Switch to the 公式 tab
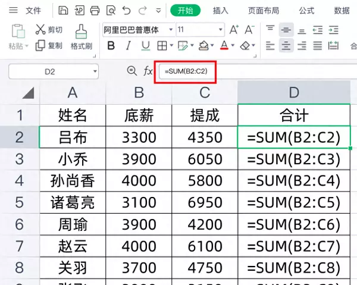Viewport: 357px width, 285px height. tap(306, 11)
